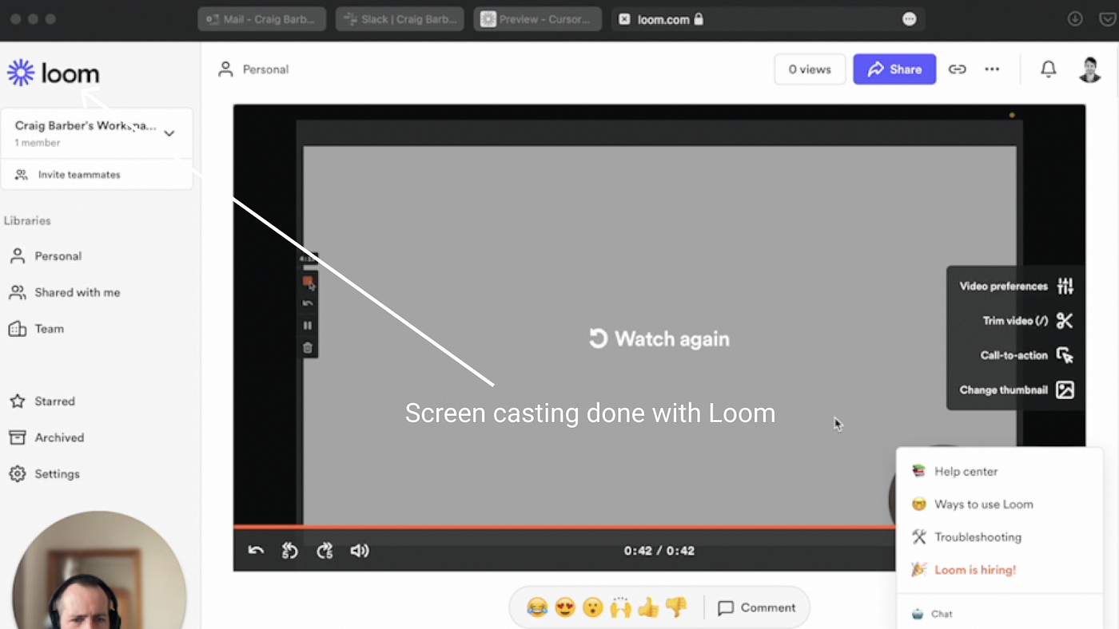The image size is (1119, 629).
Task: Click the 0 views button
Action: 810,69
